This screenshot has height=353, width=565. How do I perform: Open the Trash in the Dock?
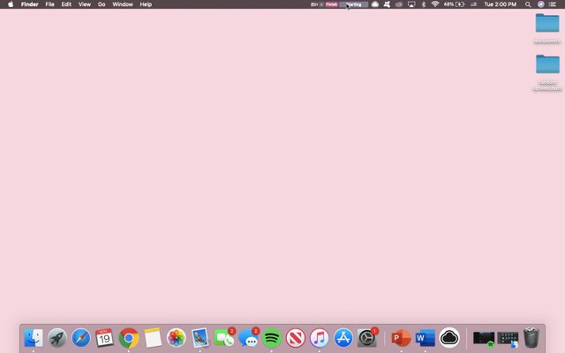click(x=531, y=338)
